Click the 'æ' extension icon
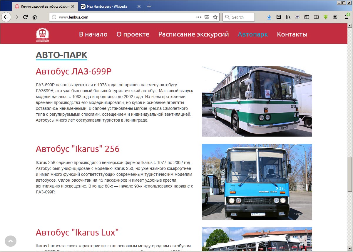 click(x=279, y=17)
